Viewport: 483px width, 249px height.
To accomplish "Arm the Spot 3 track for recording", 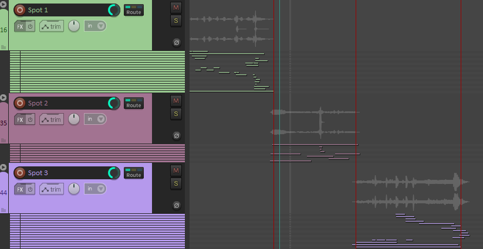I will pos(20,173).
